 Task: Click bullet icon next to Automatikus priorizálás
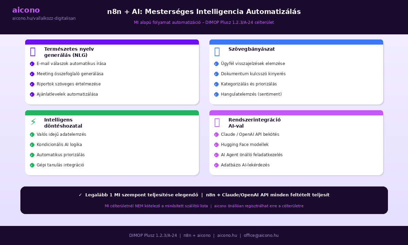(x=32, y=155)
